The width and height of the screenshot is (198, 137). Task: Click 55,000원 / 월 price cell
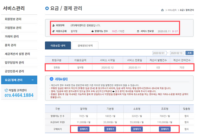137,122
